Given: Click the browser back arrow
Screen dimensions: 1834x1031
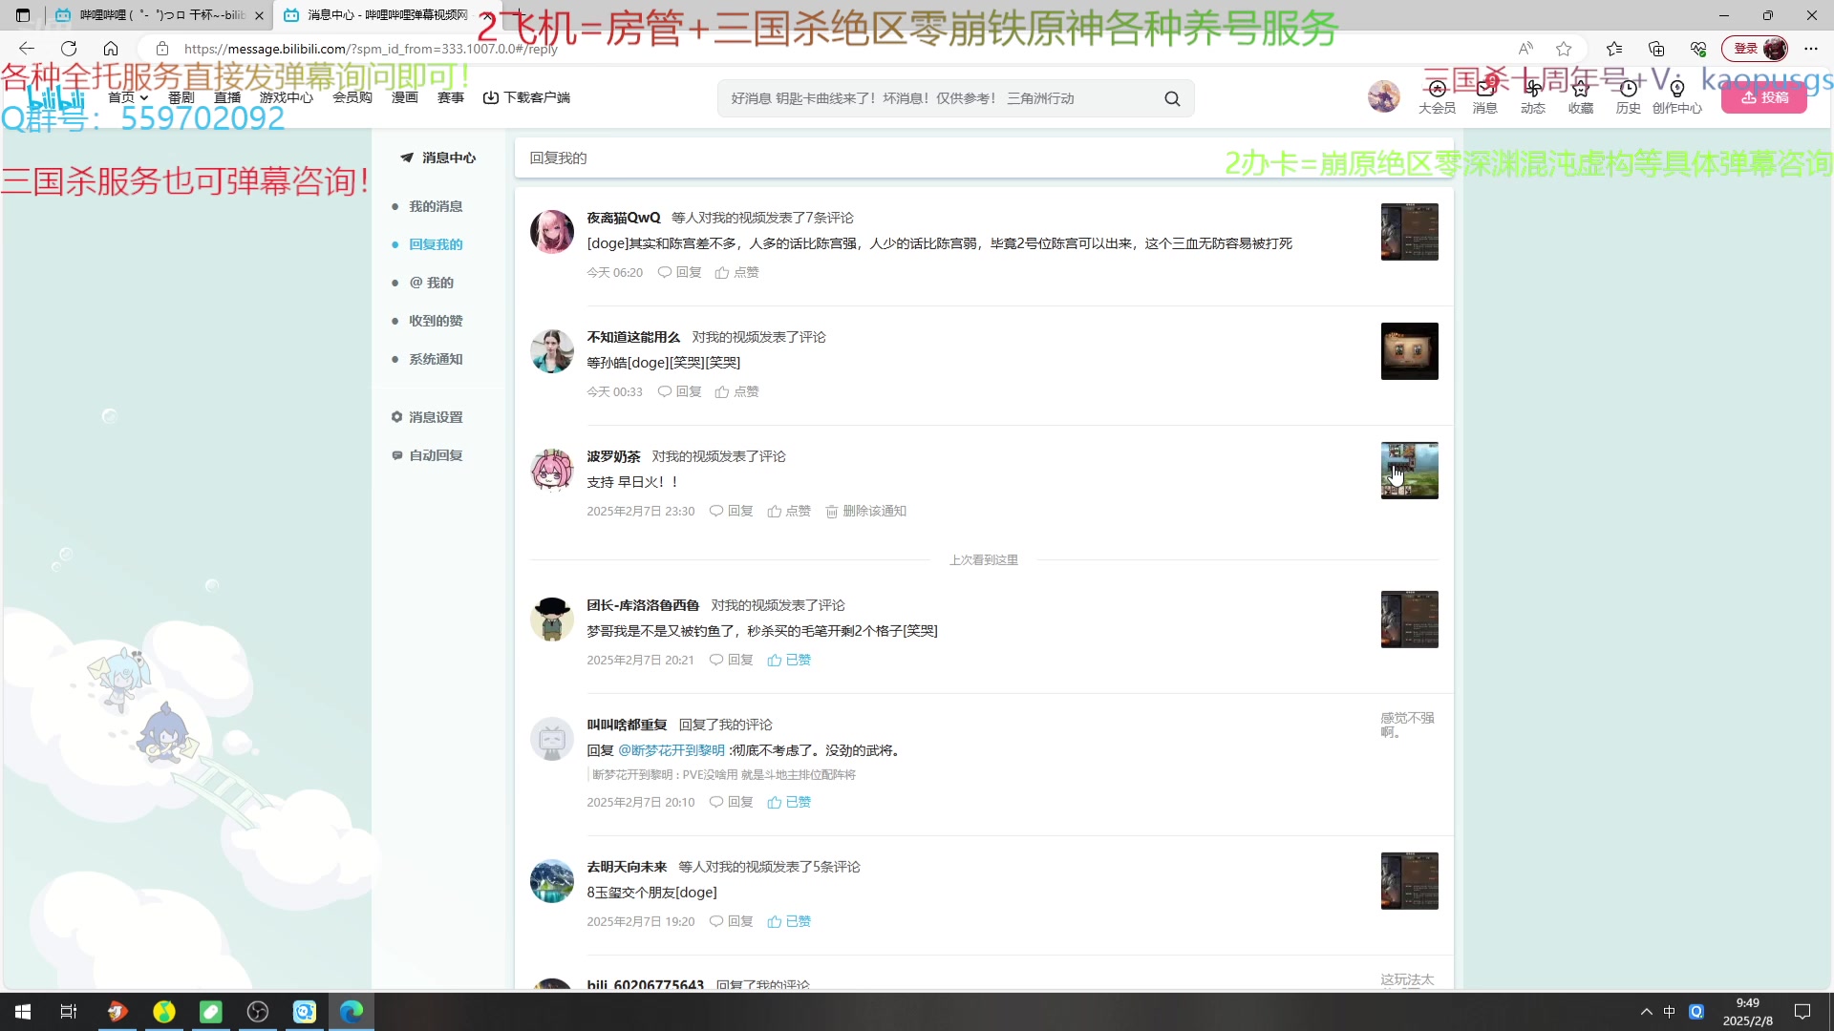Looking at the screenshot, I should (x=27, y=49).
